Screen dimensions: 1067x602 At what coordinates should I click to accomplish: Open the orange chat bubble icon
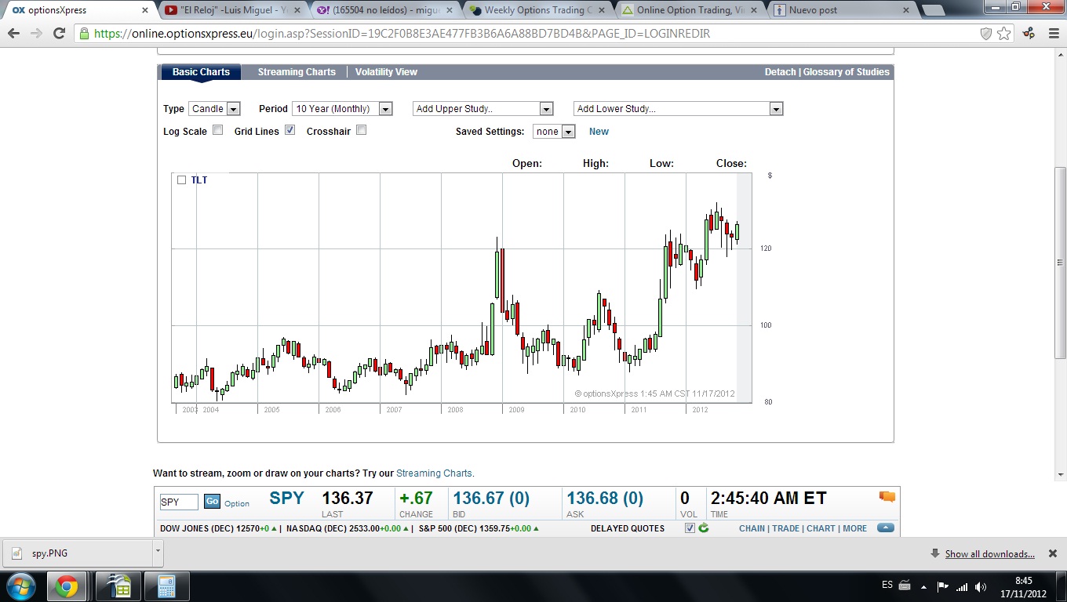(887, 496)
